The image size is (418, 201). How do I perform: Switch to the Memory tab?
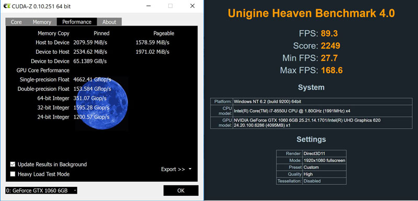(x=42, y=22)
